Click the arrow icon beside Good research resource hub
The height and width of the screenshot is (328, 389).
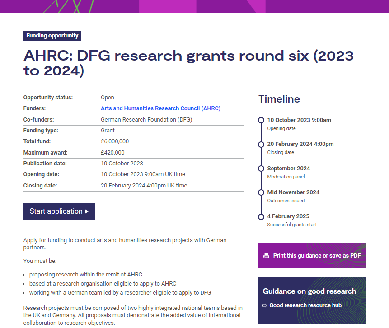[265, 305]
